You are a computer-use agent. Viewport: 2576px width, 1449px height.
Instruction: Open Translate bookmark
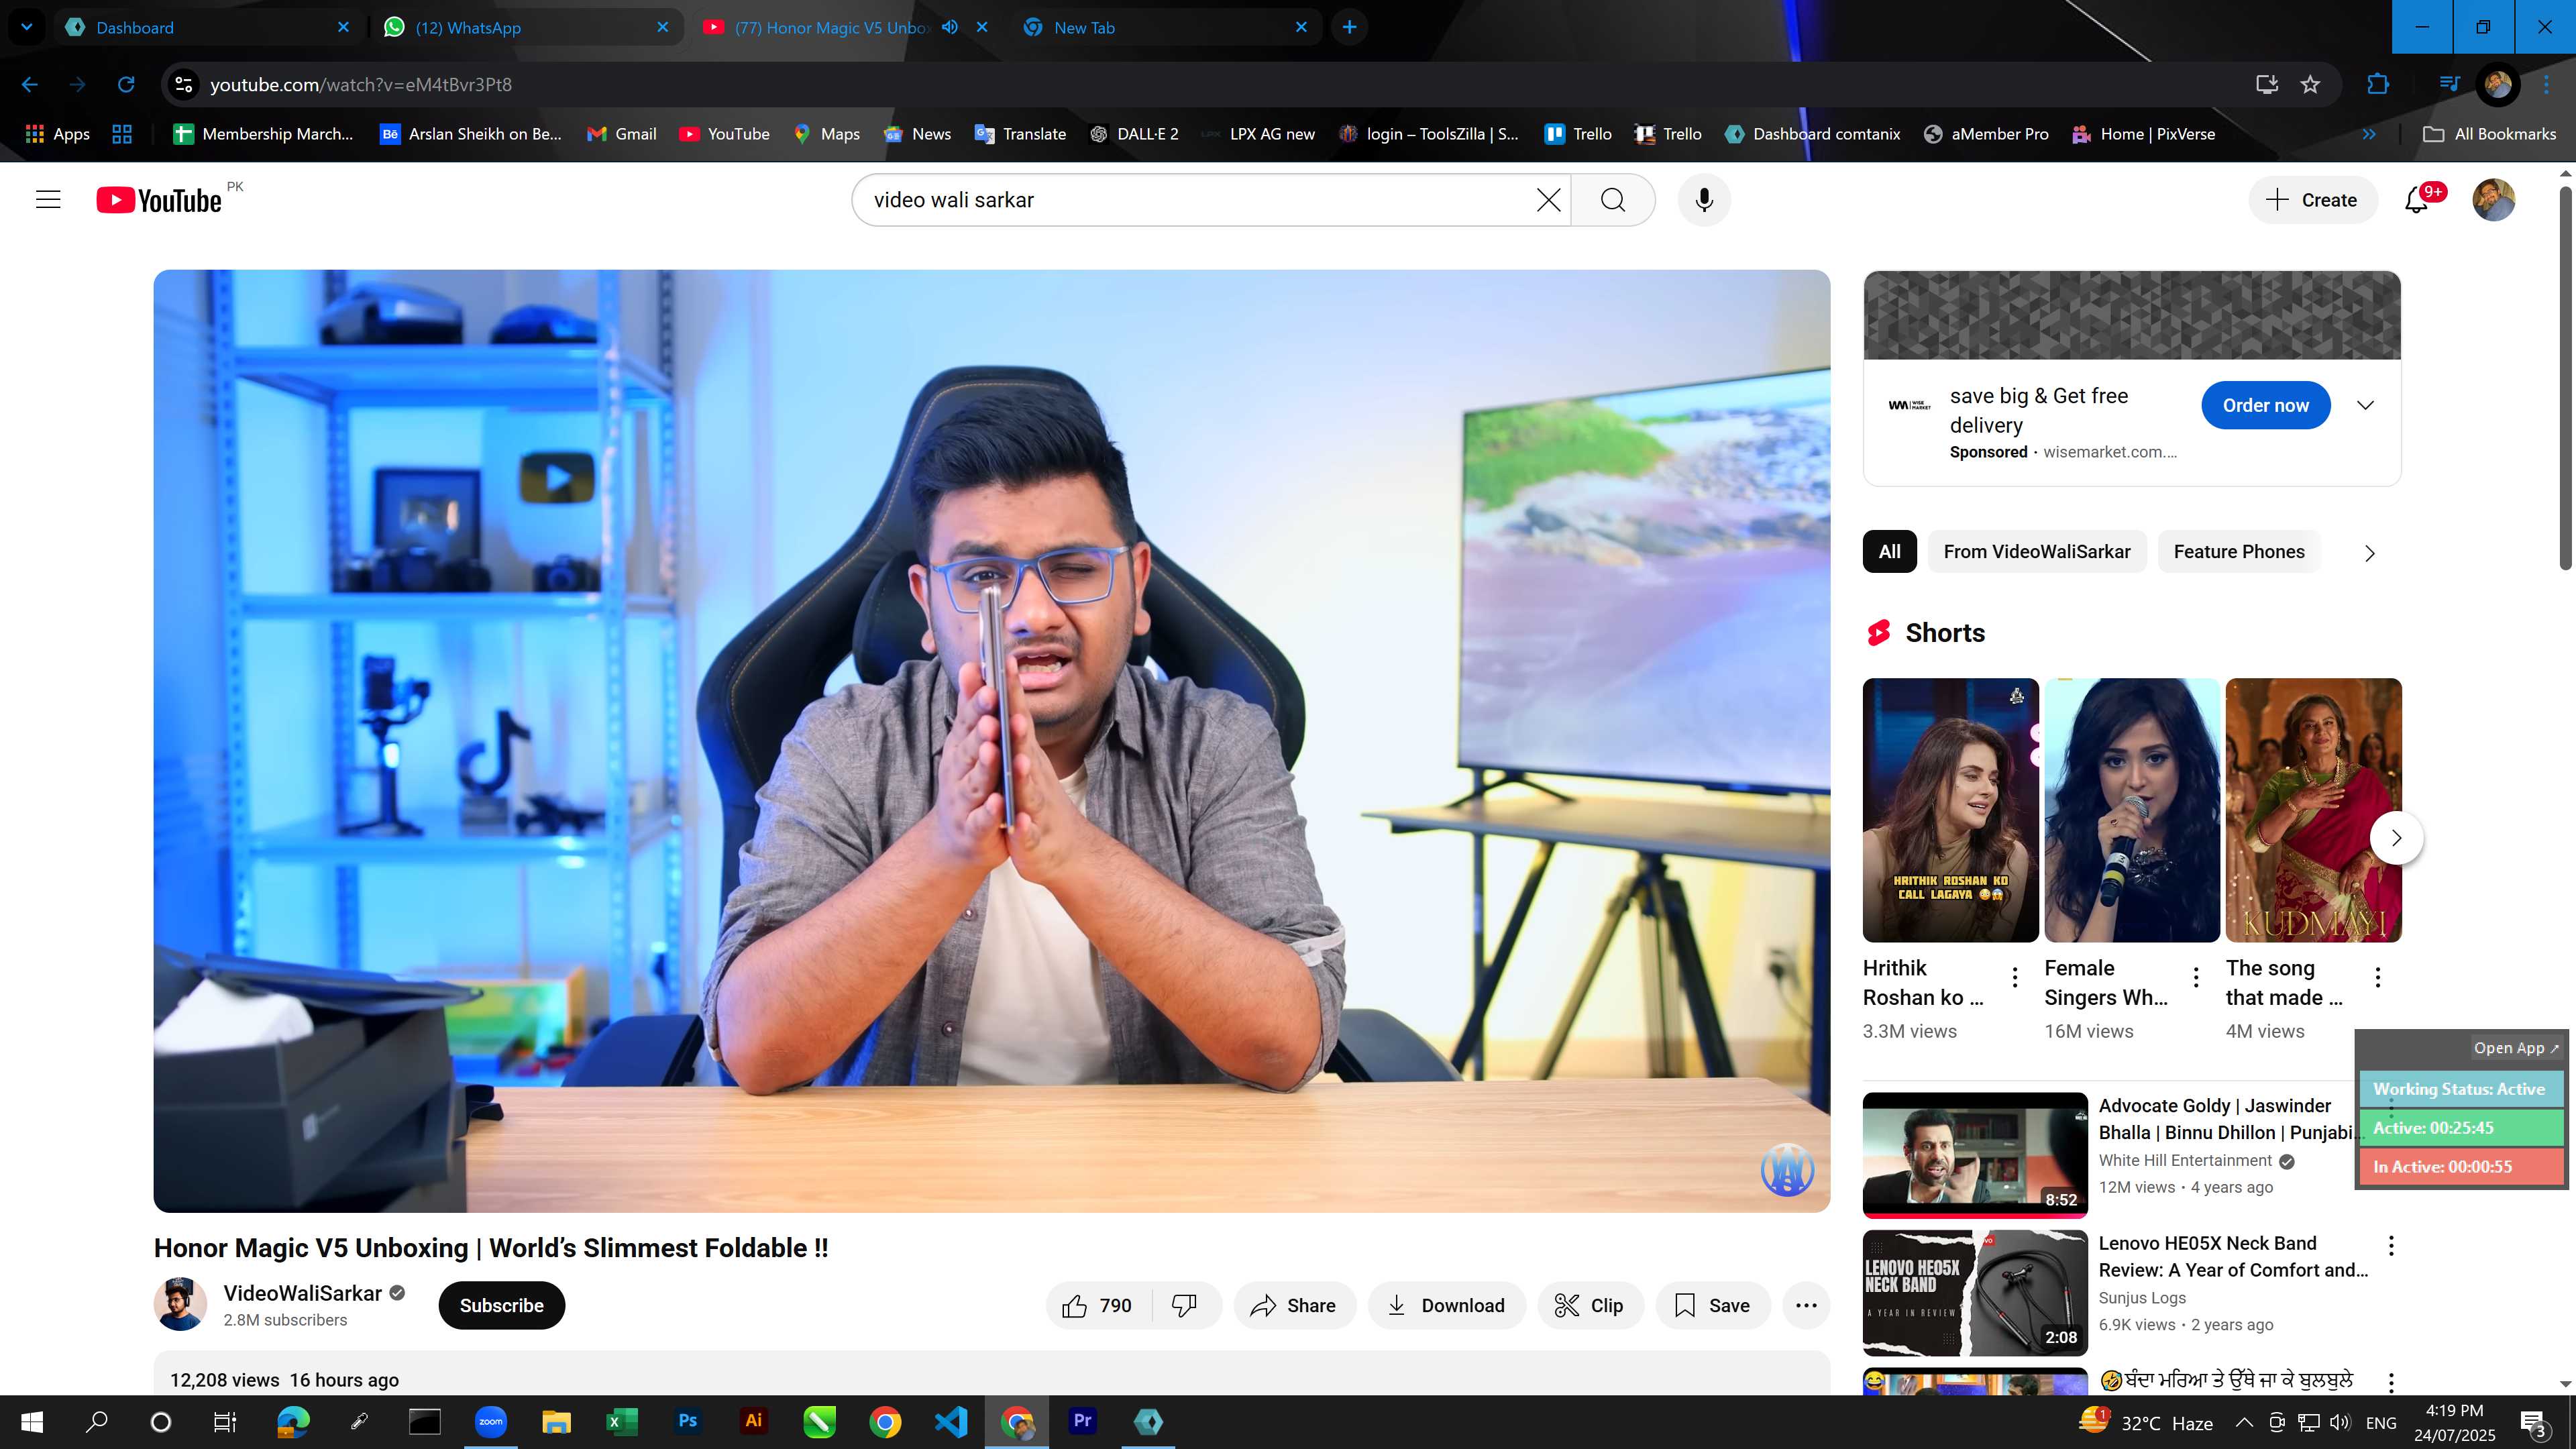click(x=1020, y=134)
